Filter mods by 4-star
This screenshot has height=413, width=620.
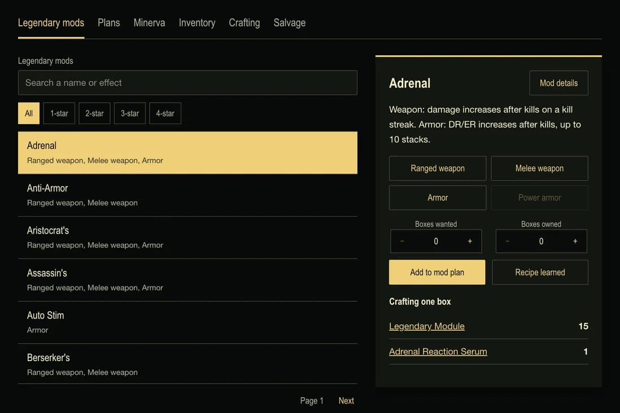pyautogui.click(x=165, y=113)
